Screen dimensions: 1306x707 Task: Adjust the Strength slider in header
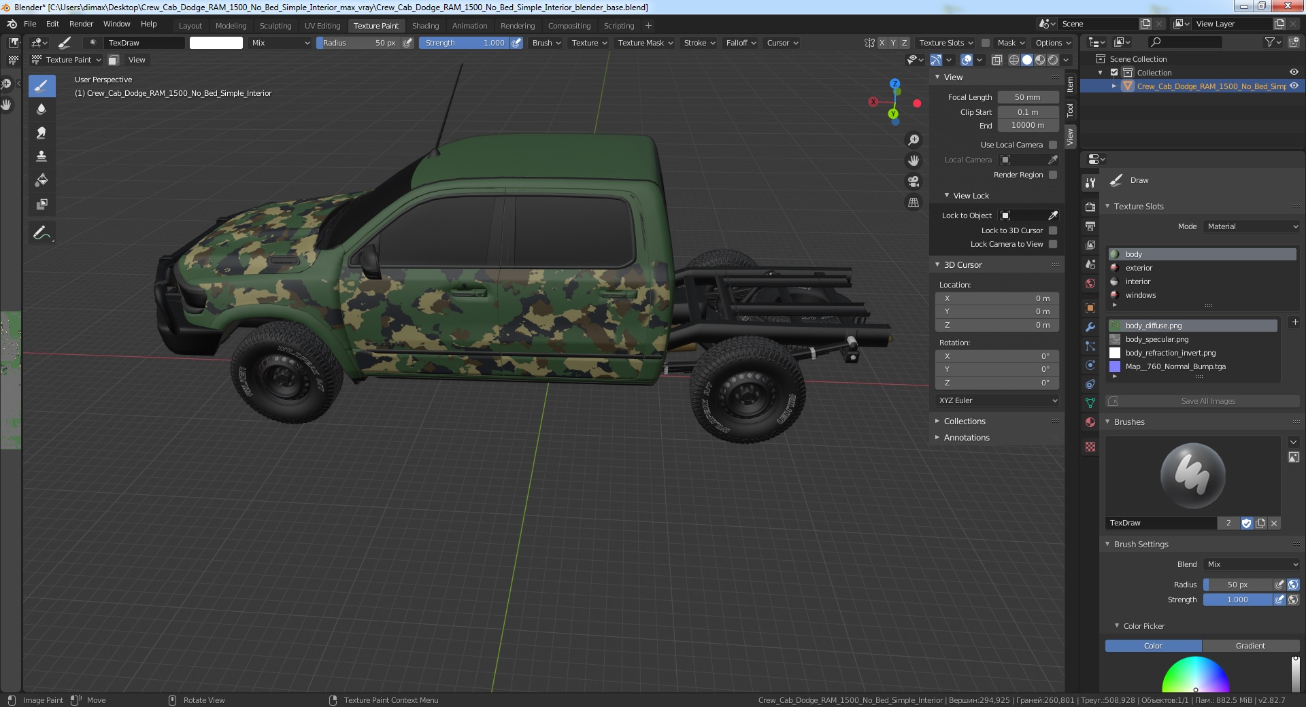(x=463, y=43)
